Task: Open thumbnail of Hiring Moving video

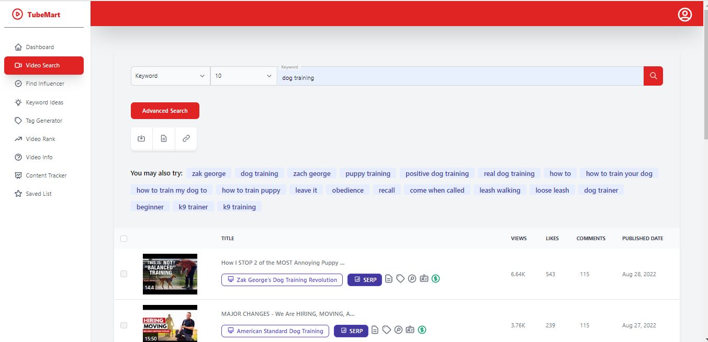Action: pyautogui.click(x=170, y=323)
